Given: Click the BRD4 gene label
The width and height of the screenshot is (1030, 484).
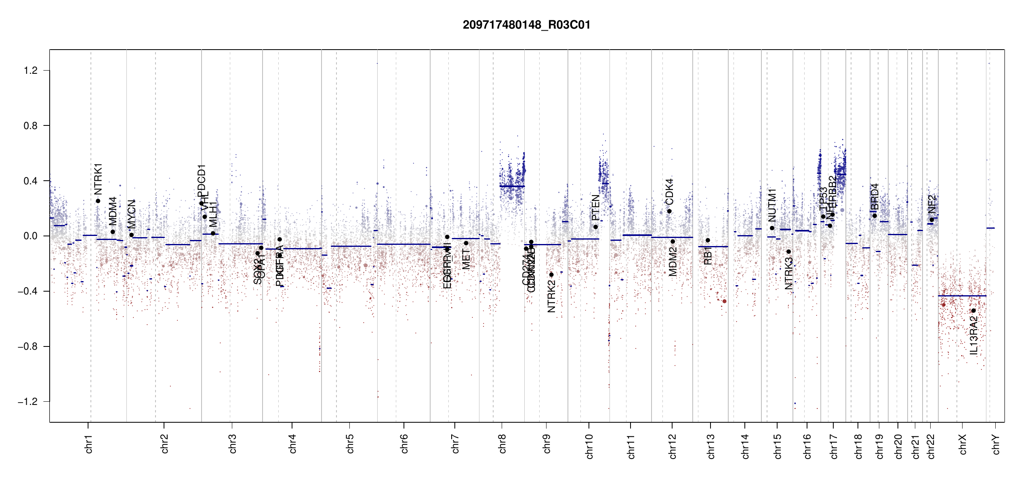Looking at the screenshot, I should point(875,197).
